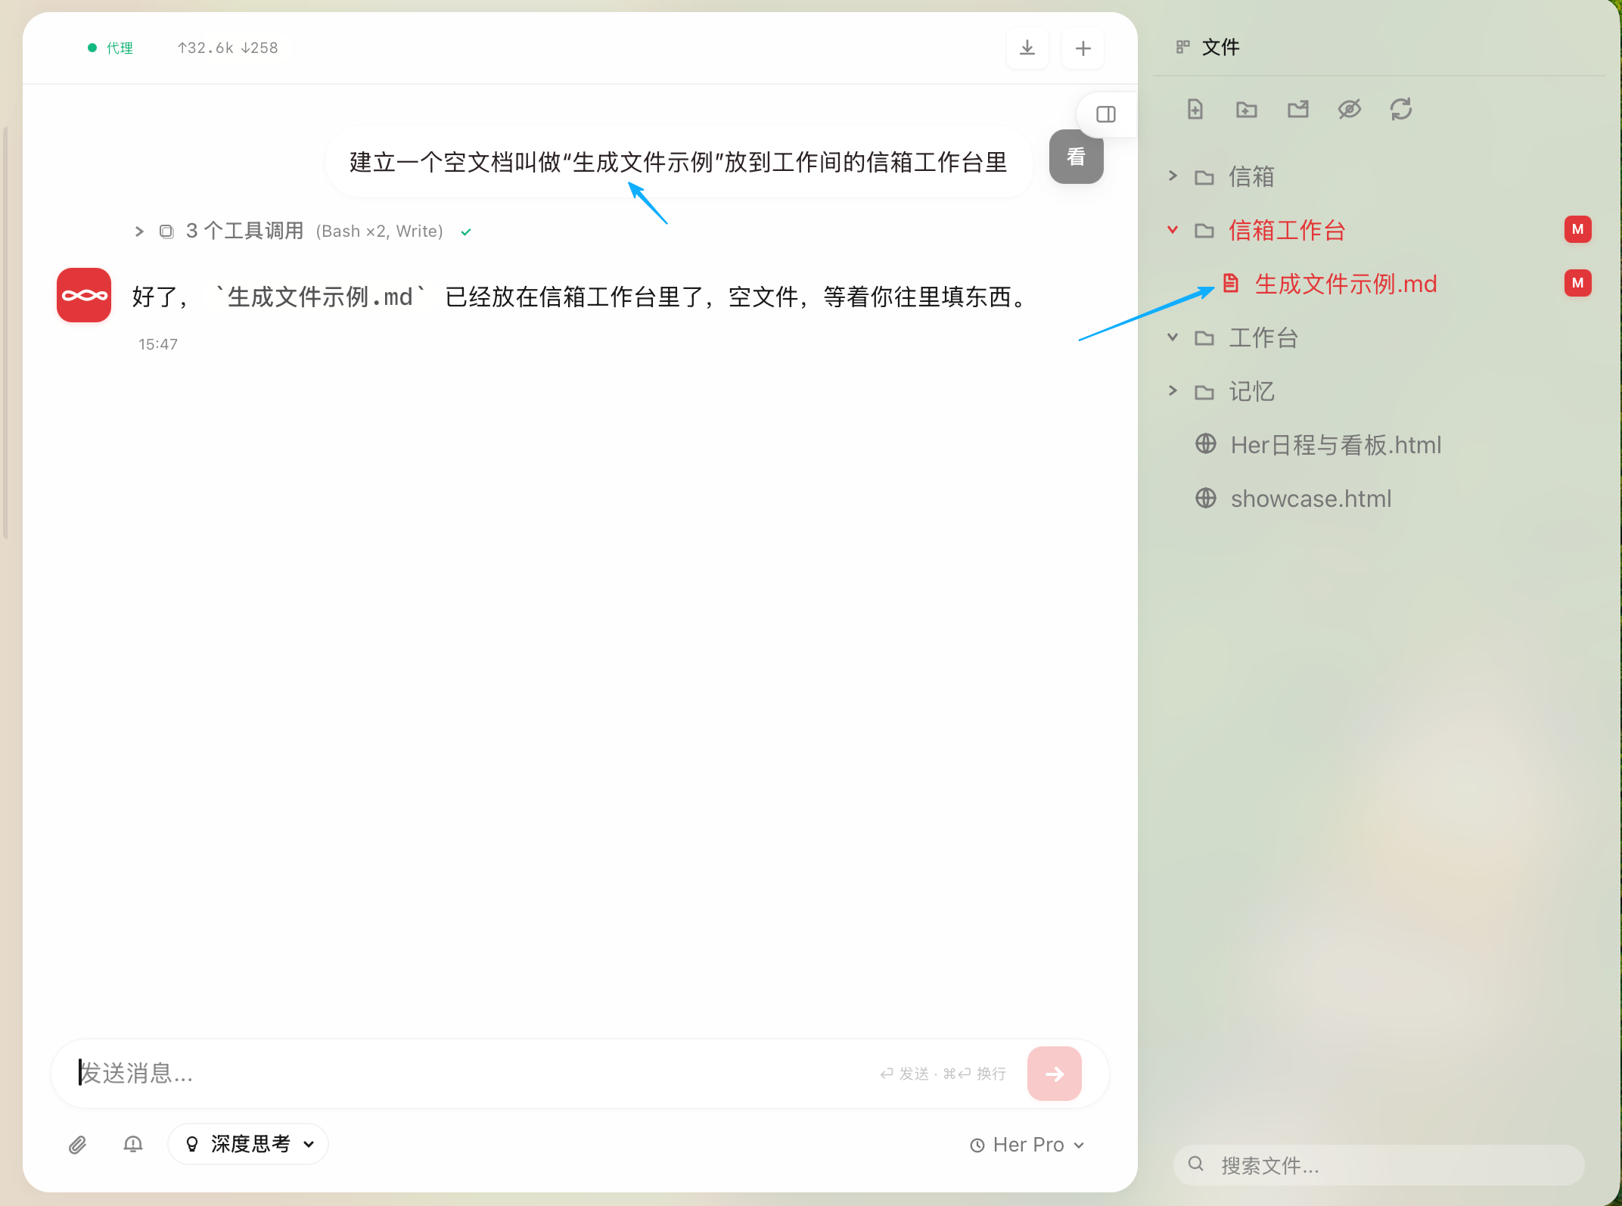Click the globe icon of showcase.html

pyautogui.click(x=1206, y=498)
